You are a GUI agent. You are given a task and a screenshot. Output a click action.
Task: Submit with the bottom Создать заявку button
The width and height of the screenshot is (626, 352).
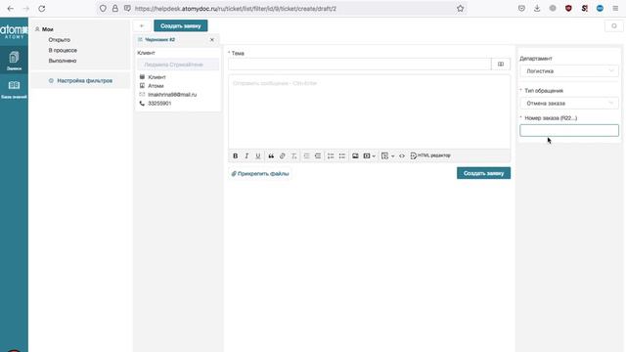point(483,173)
